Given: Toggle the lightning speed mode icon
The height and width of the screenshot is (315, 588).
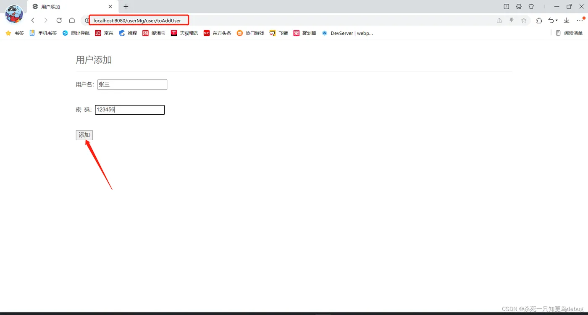Looking at the screenshot, I should coord(512,20).
